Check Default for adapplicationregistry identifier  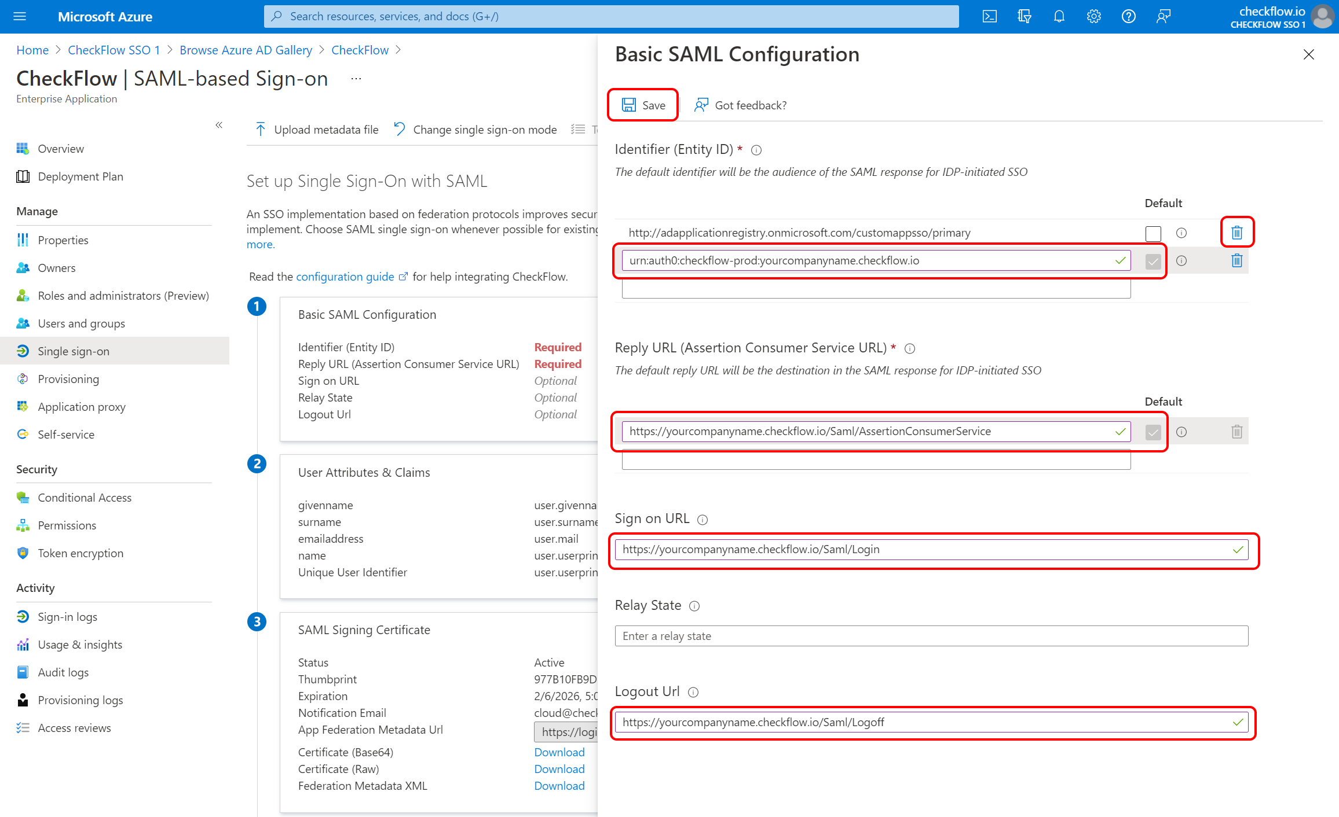tap(1153, 233)
